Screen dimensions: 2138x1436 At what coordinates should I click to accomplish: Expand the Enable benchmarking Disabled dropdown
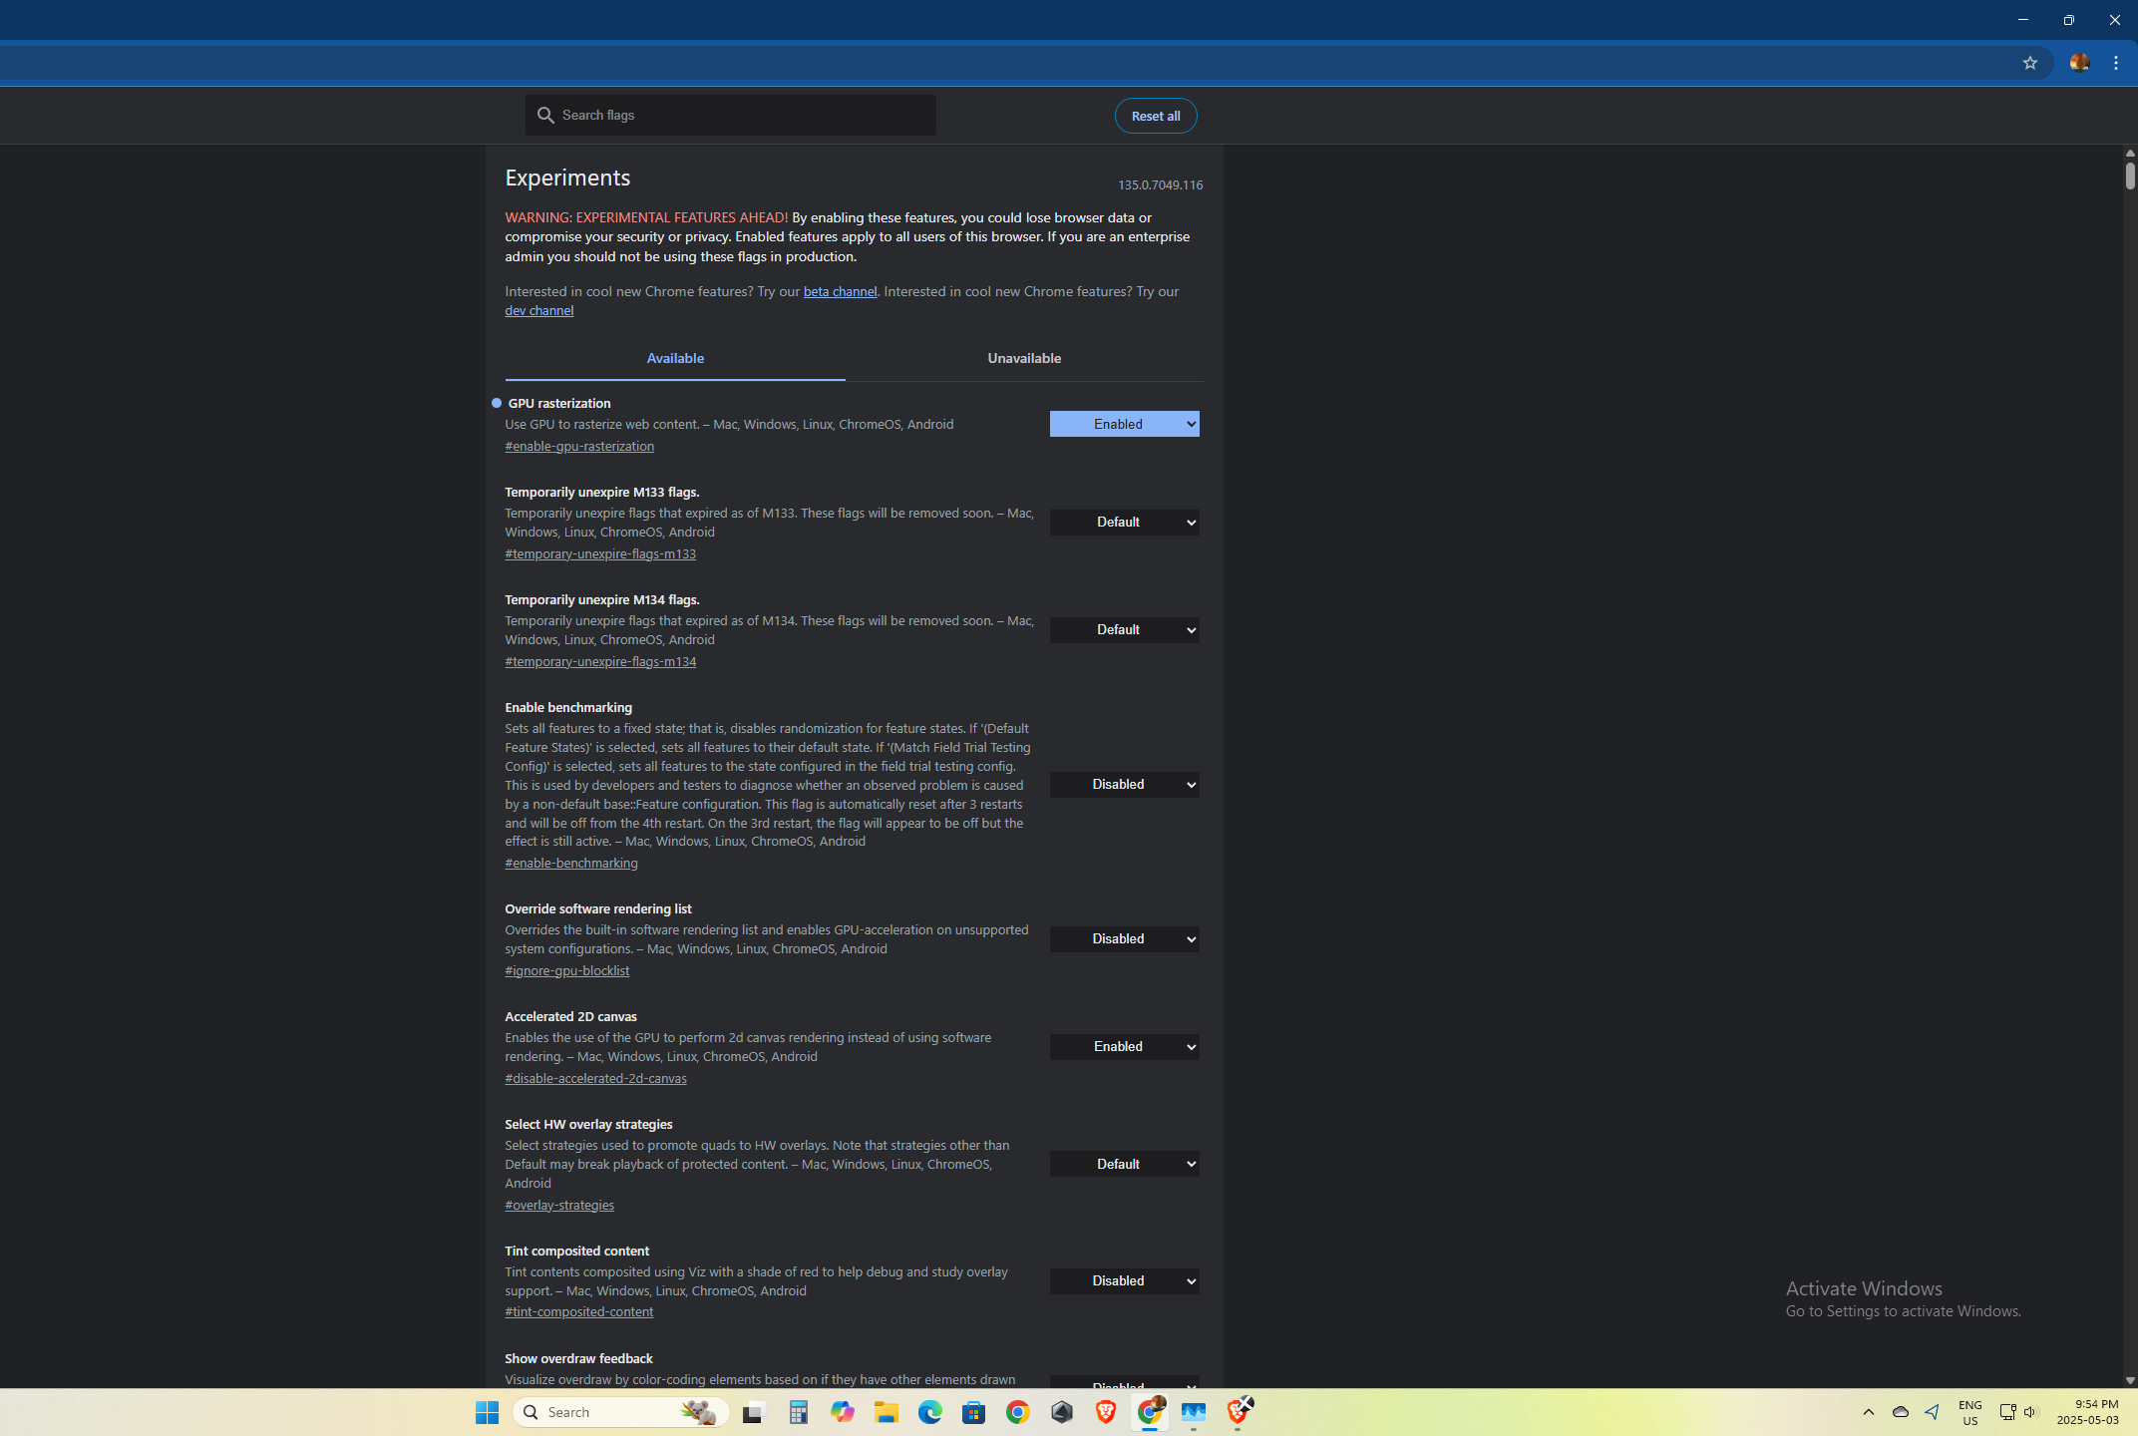1124,785
